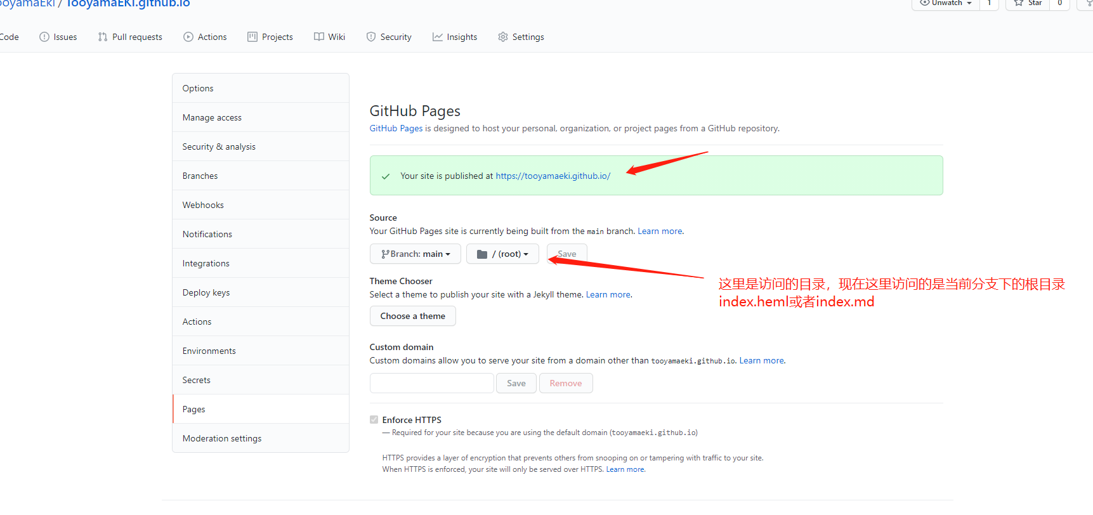Select Options in settings sidebar

point(261,88)
